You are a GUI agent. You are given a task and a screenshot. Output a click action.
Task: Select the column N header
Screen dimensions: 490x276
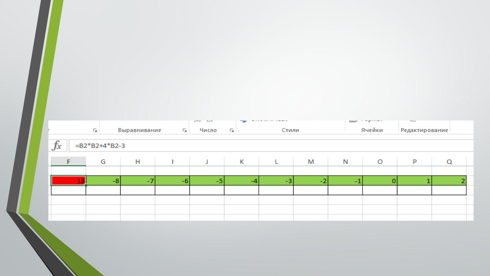click(x=345, y=161)
